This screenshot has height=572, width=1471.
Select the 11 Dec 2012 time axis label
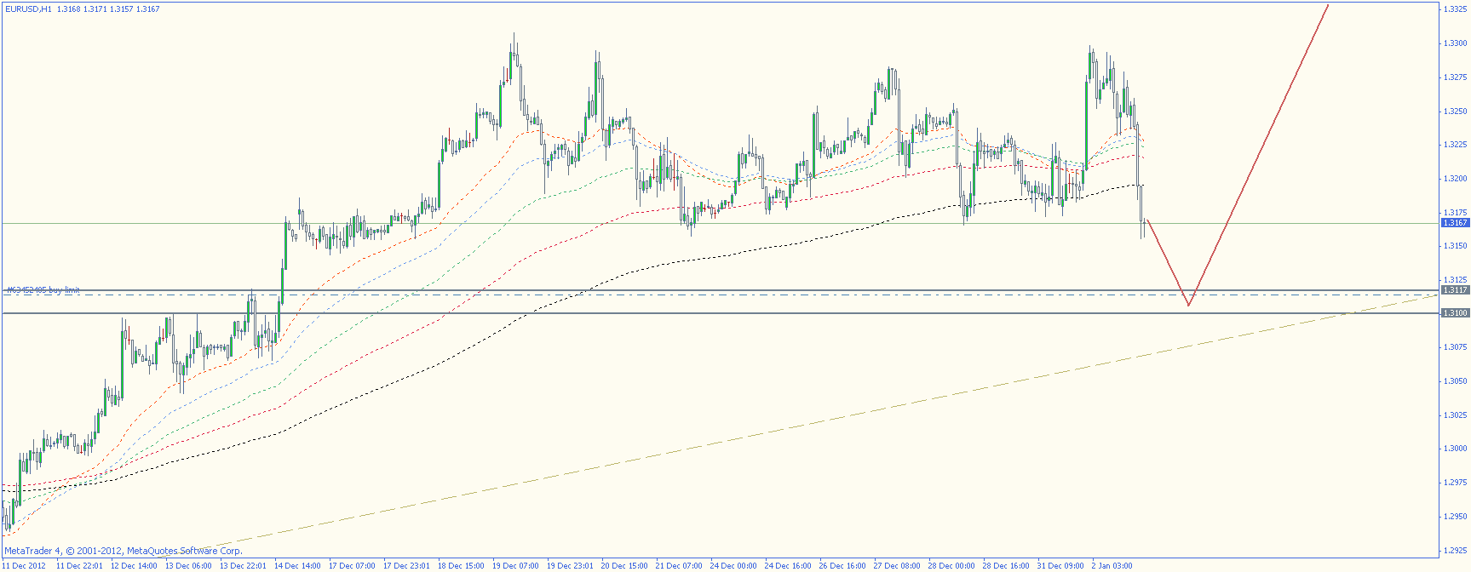pos(24,565)
